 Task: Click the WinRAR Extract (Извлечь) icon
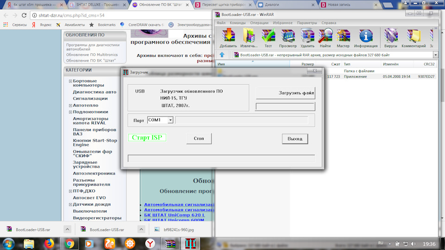(249, 38)
